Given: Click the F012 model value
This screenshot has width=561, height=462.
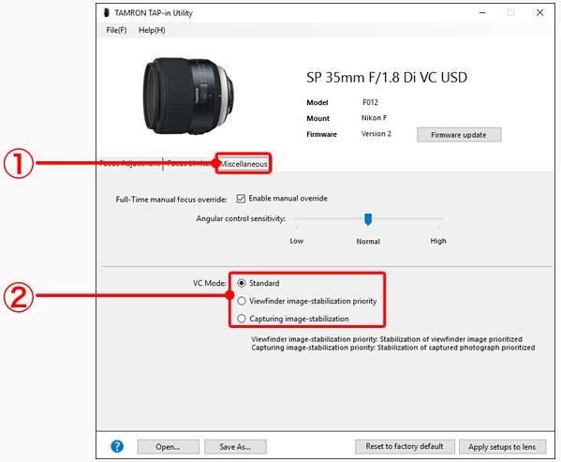Looking at the screenshot, I should pyautogui.click(x=370, y=102).
